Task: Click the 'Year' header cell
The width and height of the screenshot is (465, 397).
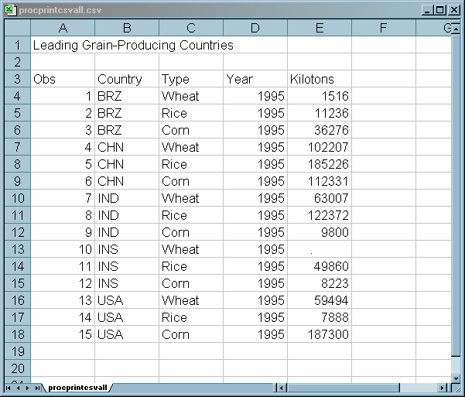Action: tap(255, 79)
